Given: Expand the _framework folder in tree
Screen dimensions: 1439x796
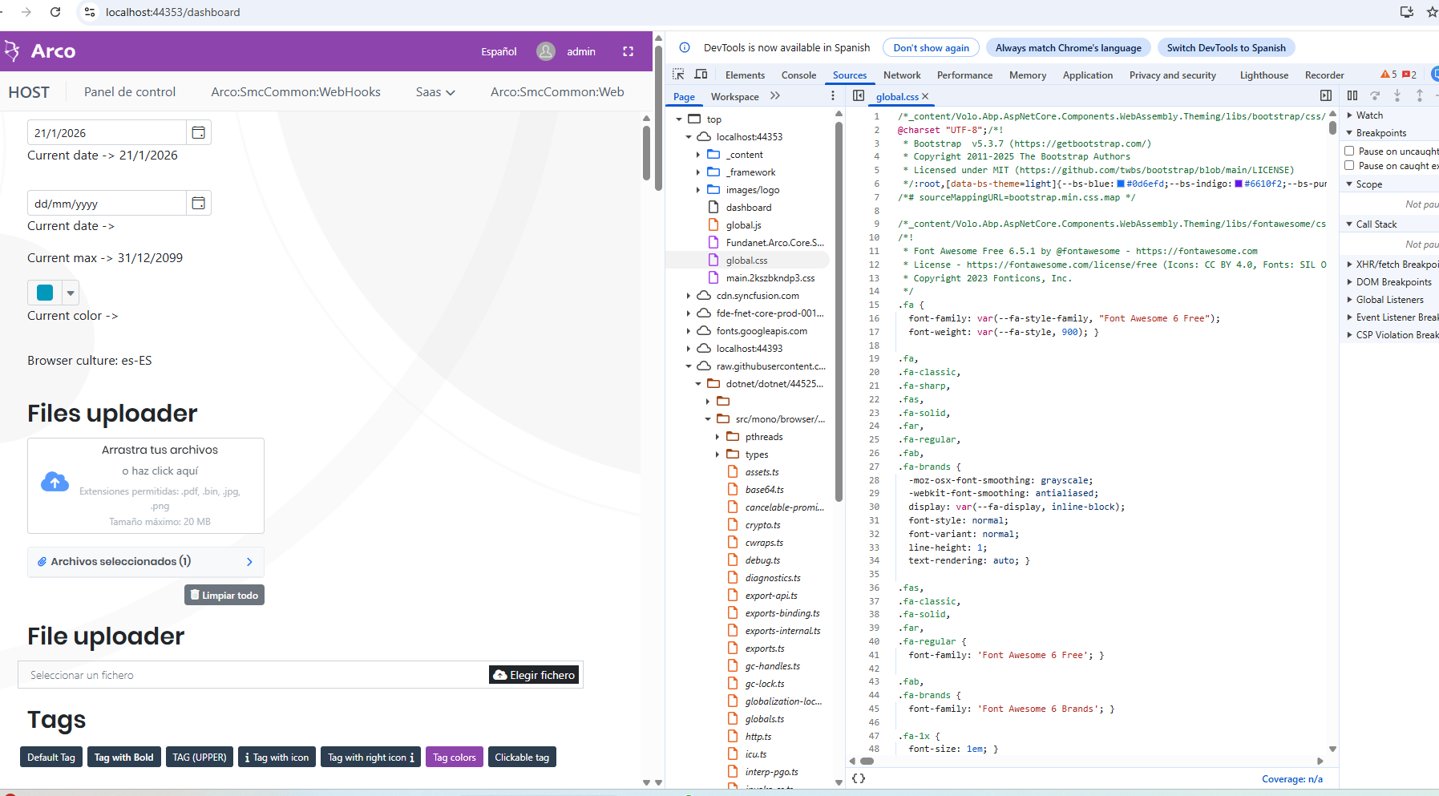Looking at the screenshot, I should 697,172.
